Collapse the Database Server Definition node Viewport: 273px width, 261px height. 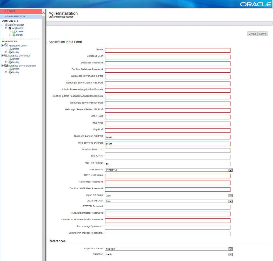tap(2, 66)
